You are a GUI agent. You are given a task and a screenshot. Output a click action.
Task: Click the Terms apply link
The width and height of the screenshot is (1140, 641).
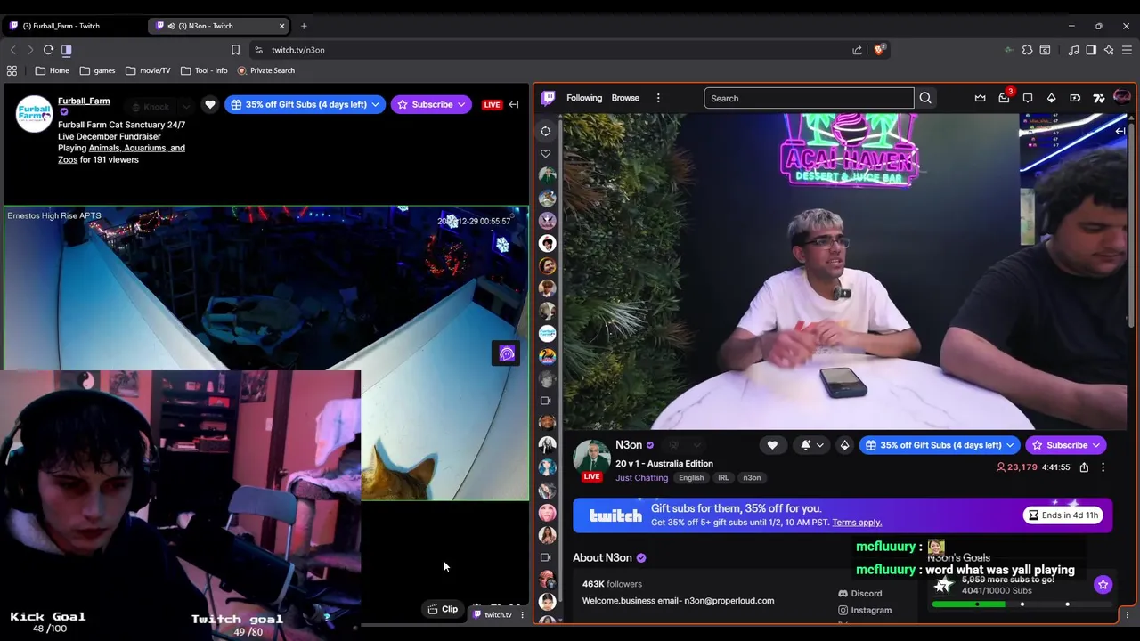[857, 523]
